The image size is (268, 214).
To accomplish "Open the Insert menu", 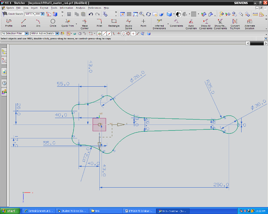I will coord(34,7).
